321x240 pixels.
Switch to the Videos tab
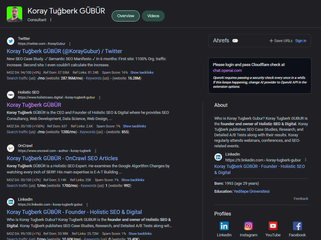click(153, 16)
